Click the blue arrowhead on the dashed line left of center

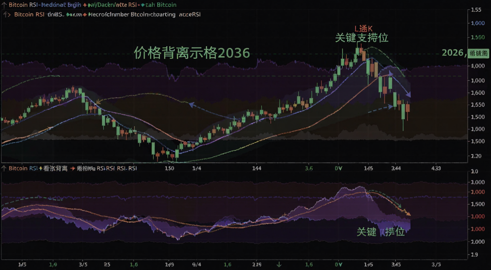(x=191, y=104)
